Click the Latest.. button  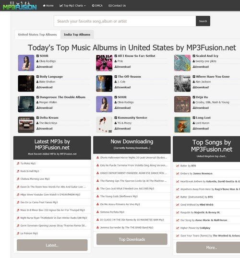click(52, 245)
